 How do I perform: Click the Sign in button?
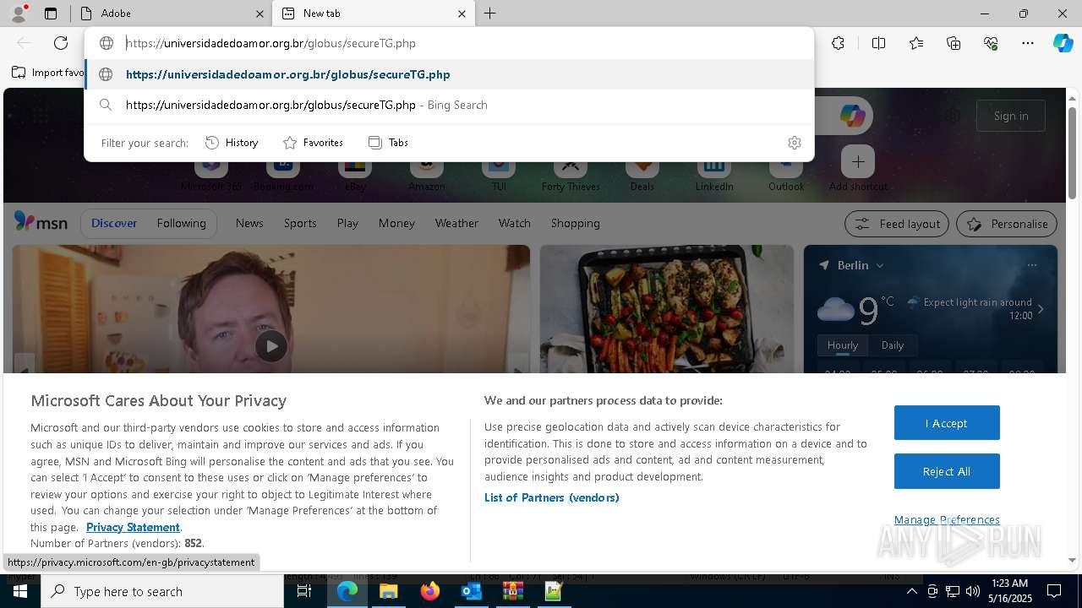coord(1011,116)
